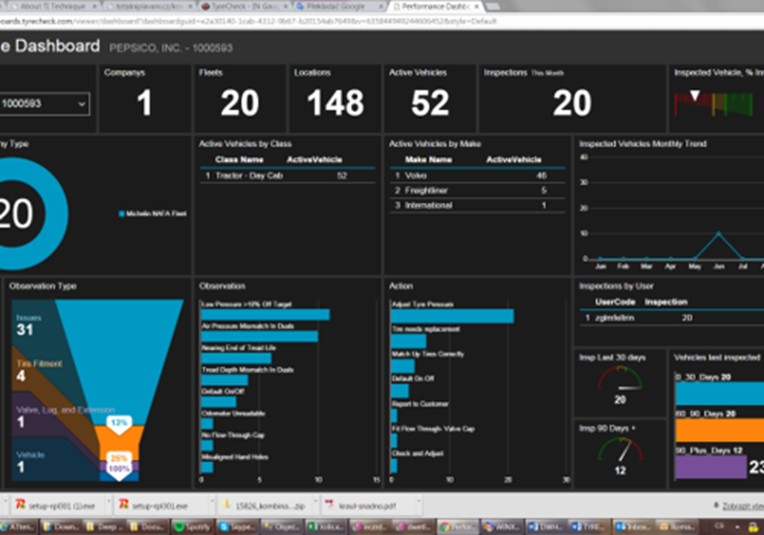Viewport: 764px width, 535px height.
Task: Open Spotify from the taskbar
Action: click(x=192, y=527)
